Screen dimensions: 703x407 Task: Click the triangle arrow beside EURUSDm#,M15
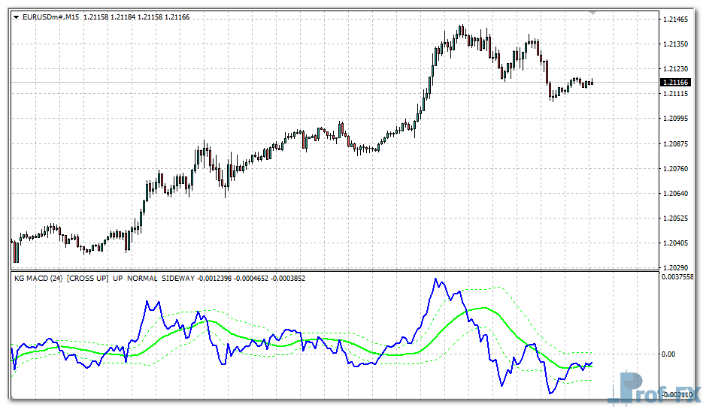click(16, 17)
